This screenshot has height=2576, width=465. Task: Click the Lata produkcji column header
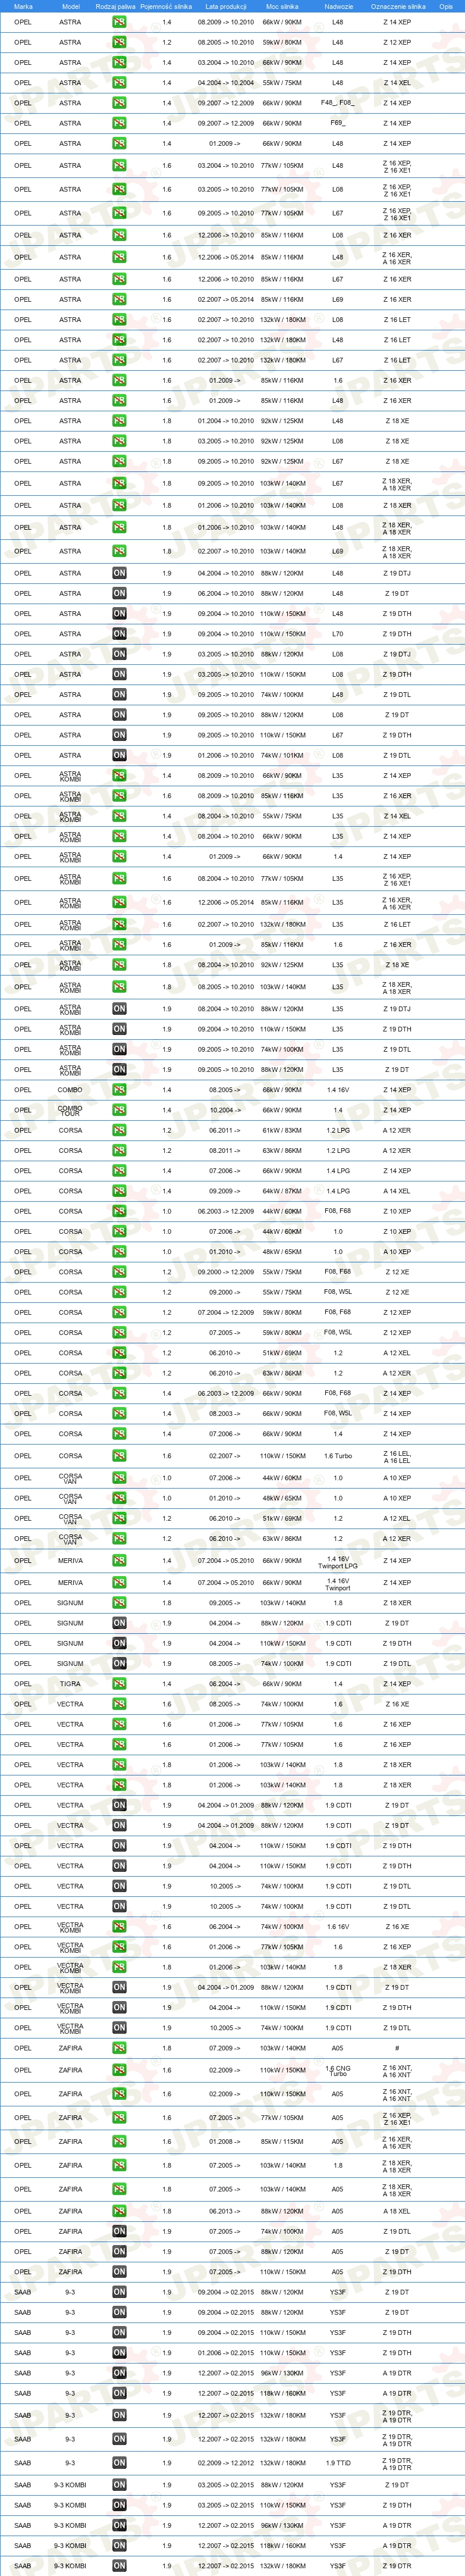226,6
